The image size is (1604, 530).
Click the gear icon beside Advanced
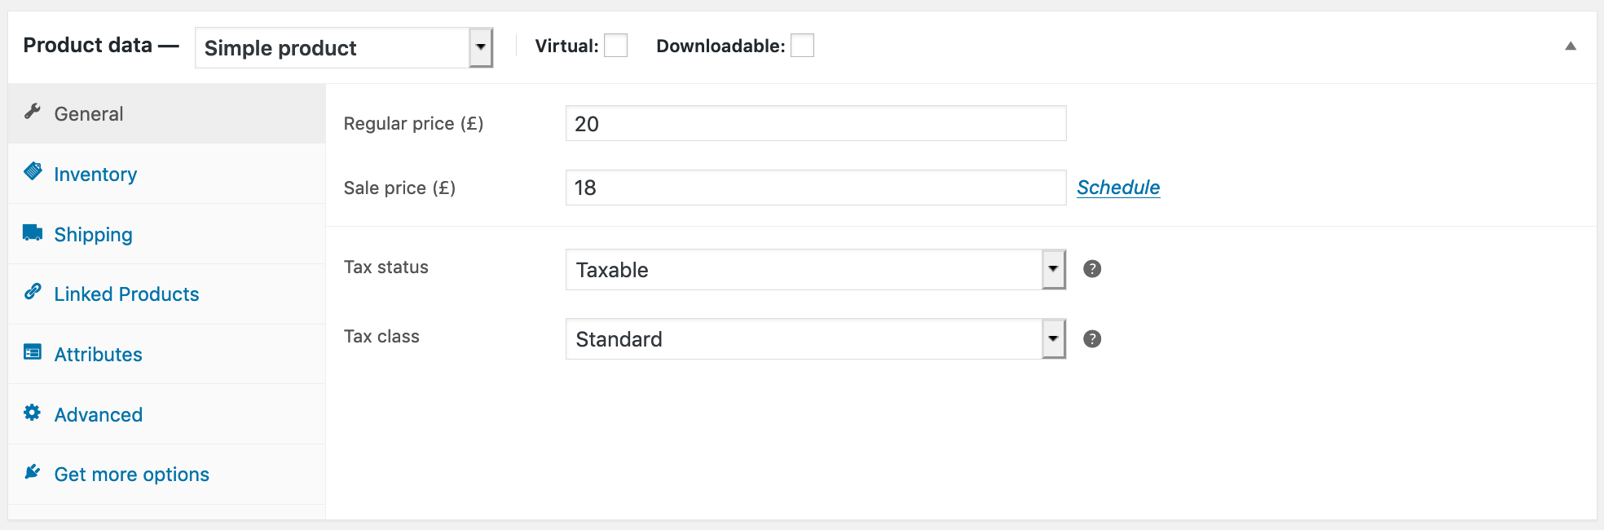[33, 411]
